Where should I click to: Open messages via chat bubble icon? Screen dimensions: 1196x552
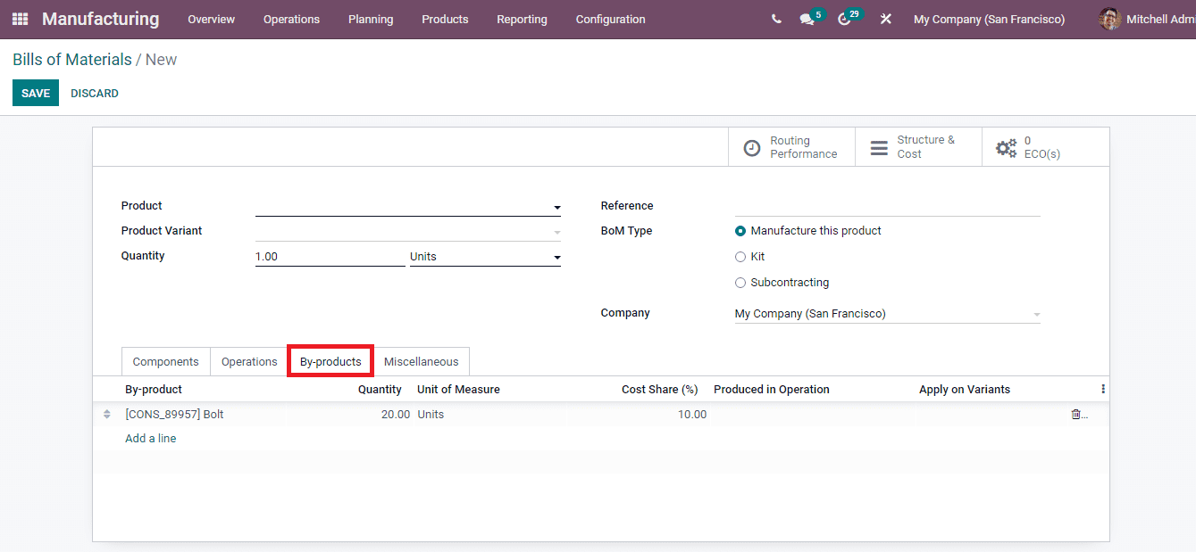coord(807,19)
